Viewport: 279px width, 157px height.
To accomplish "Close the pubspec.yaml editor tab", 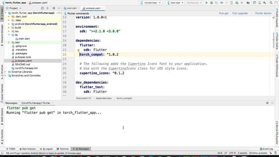I will click(102, 8).
